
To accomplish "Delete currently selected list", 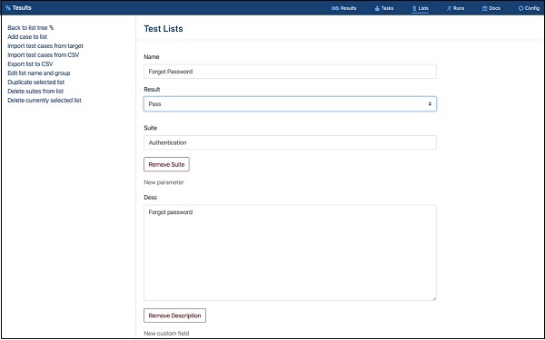I will click(x=45, y=101).
